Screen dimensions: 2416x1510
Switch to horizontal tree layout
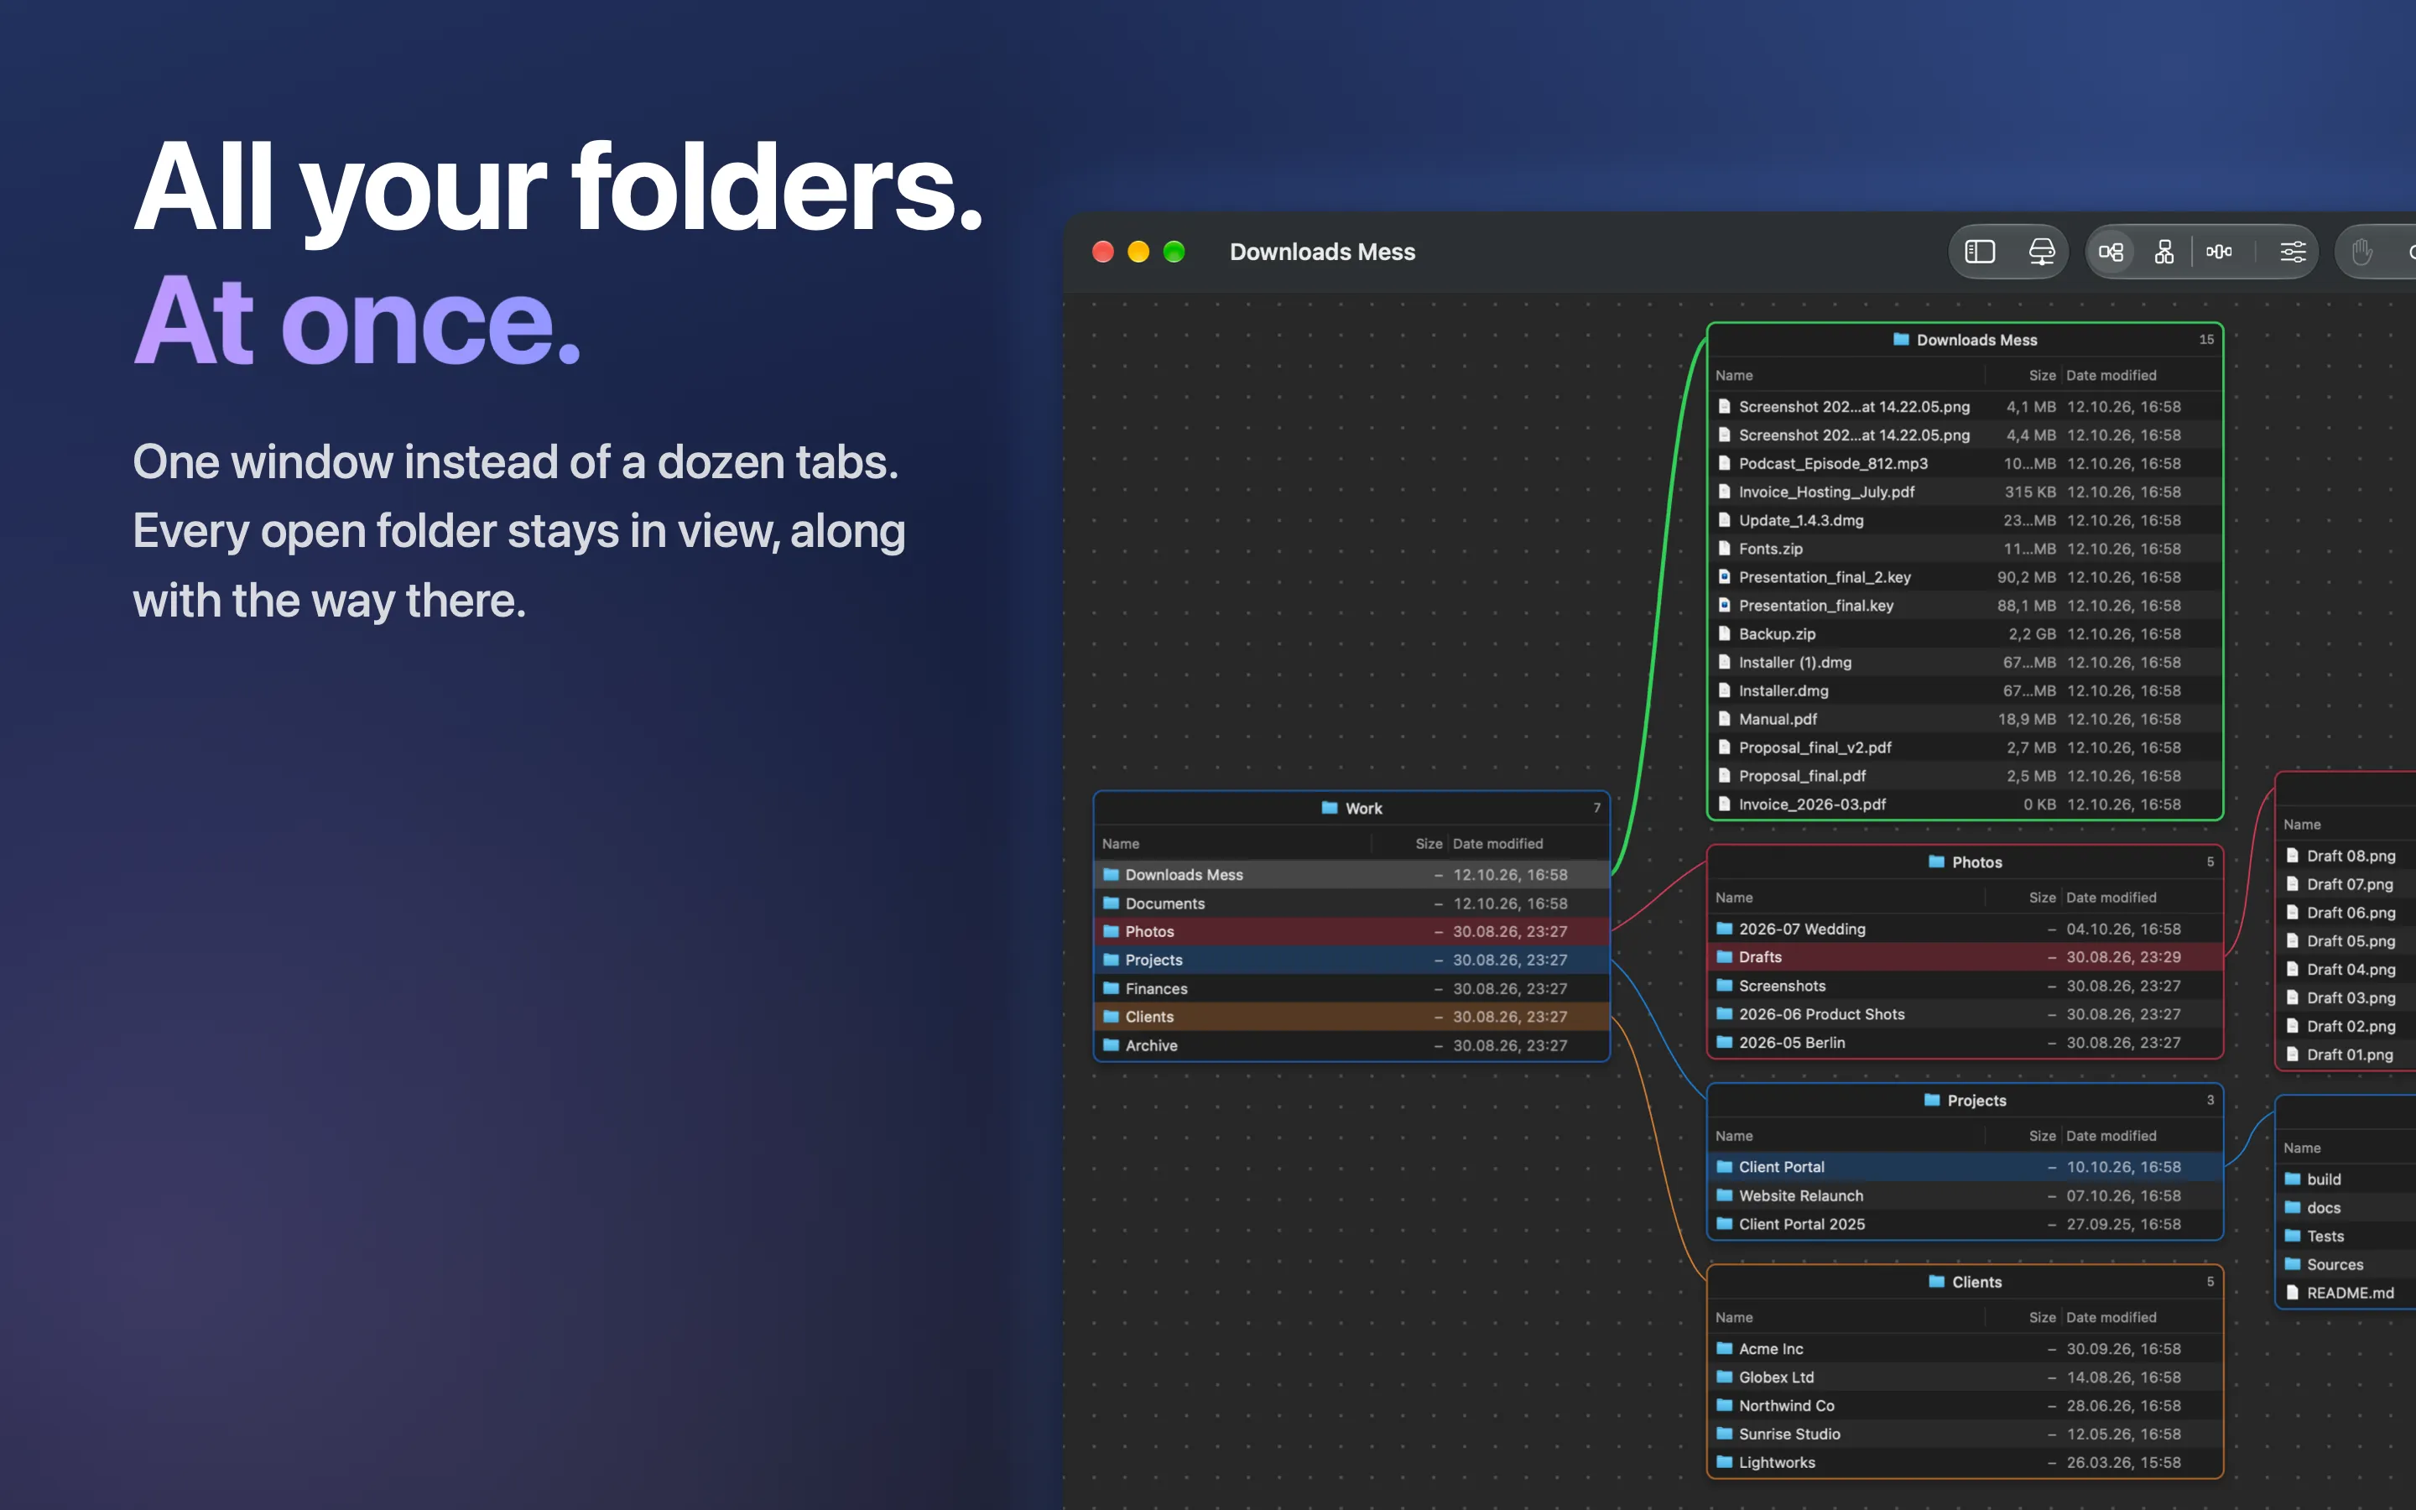click(2111, 252)
